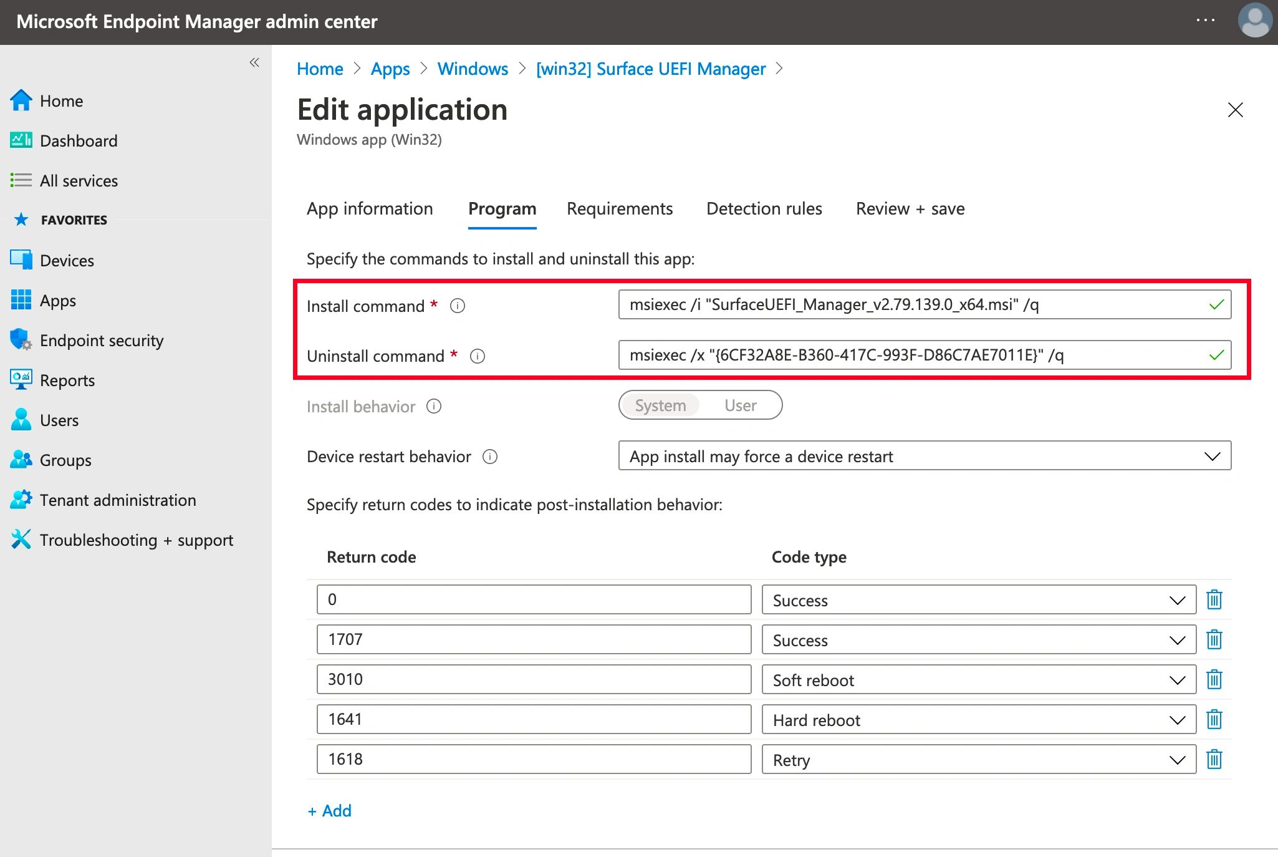Open the Requirements tab

(619, 208)
